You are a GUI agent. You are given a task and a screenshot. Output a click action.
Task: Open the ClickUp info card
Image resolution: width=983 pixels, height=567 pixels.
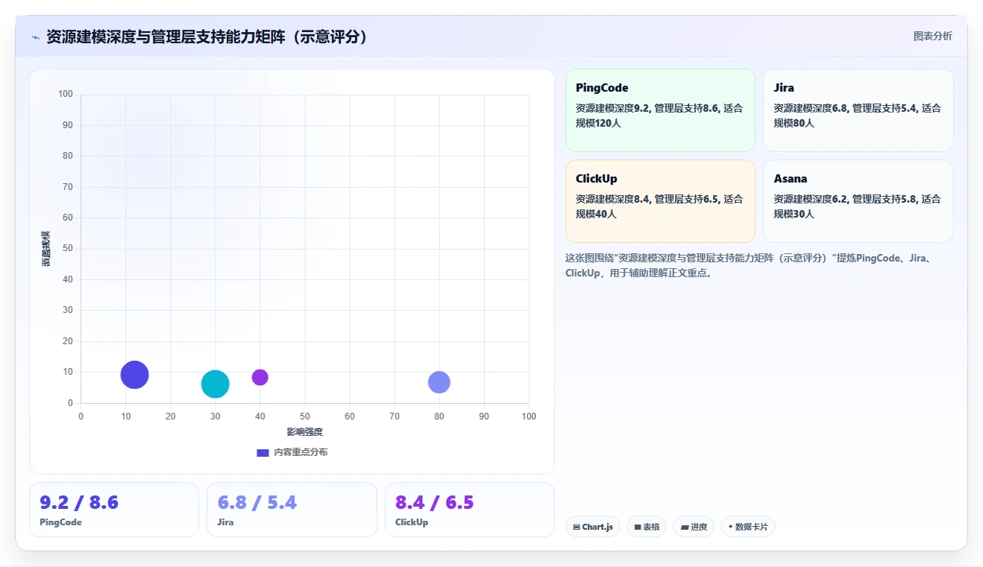coord(660,201)
